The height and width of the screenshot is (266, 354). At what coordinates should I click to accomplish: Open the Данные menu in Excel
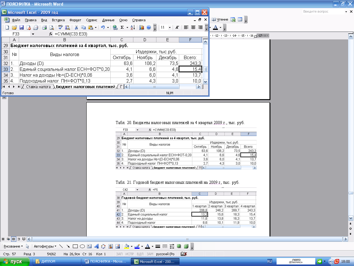pyautogui.click(x=108, y=20)
